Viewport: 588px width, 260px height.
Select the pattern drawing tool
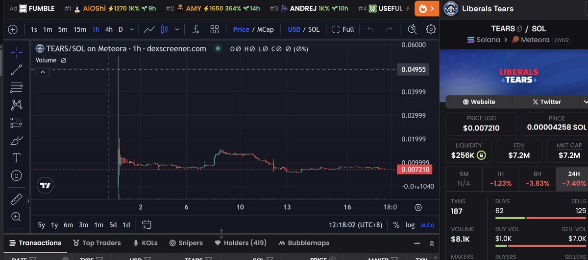16,105
